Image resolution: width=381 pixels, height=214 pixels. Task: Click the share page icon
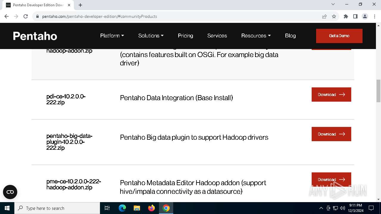(324, 16)
